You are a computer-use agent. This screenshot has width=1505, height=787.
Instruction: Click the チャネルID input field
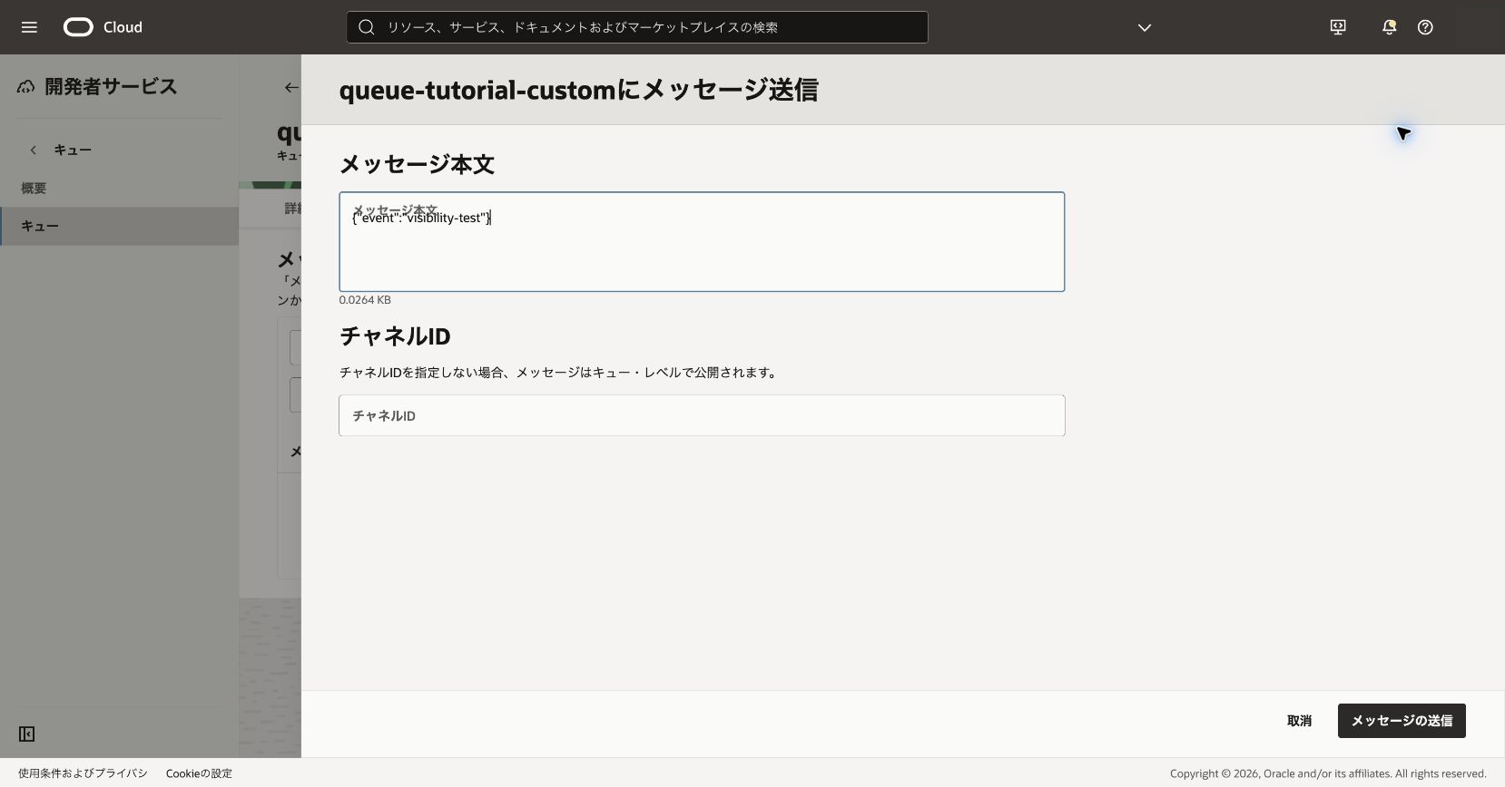click(702, 415)
